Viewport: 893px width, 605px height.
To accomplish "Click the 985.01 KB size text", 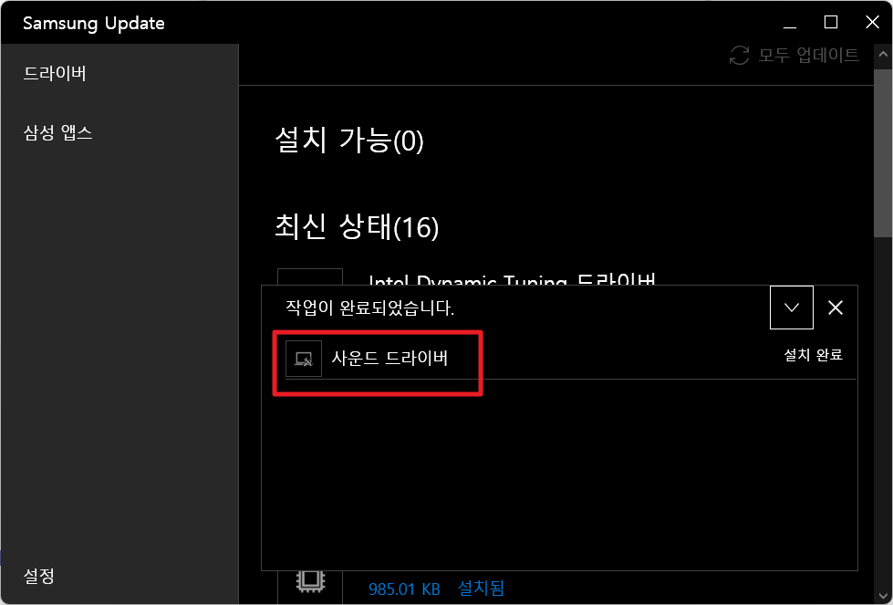I will click(404, 589).
